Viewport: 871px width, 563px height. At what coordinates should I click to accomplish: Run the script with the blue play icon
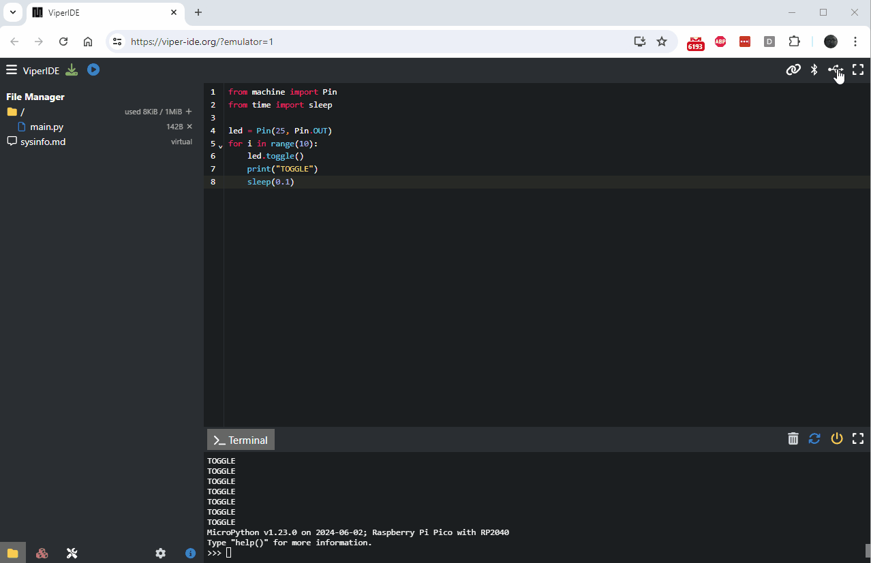(93, 69)
